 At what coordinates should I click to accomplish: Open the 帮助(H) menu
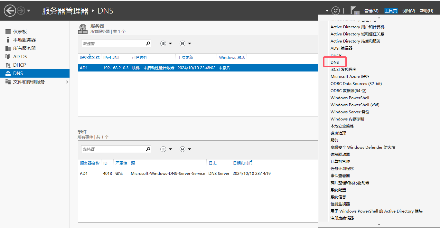(x=426, y=11)
